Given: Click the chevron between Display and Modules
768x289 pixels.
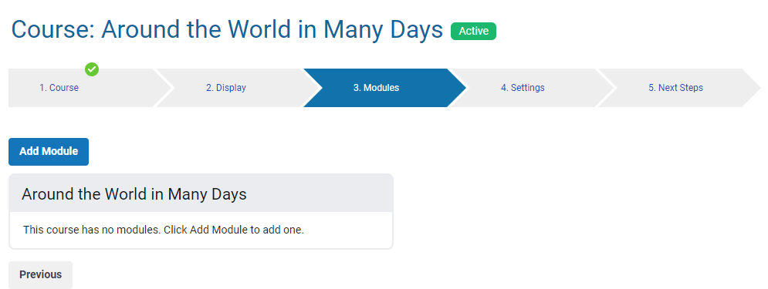Looking at the screenshot, I should pyautogui.click(x=313, y=88).
